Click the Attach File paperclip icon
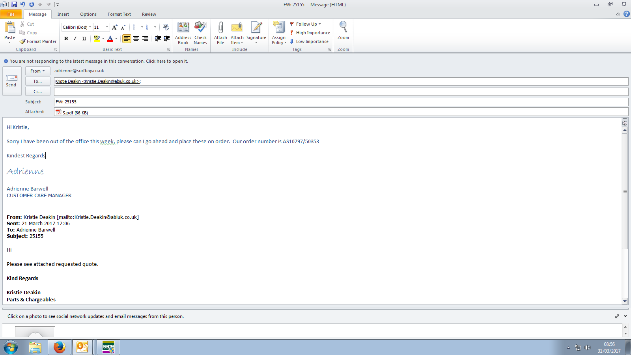 220,28
